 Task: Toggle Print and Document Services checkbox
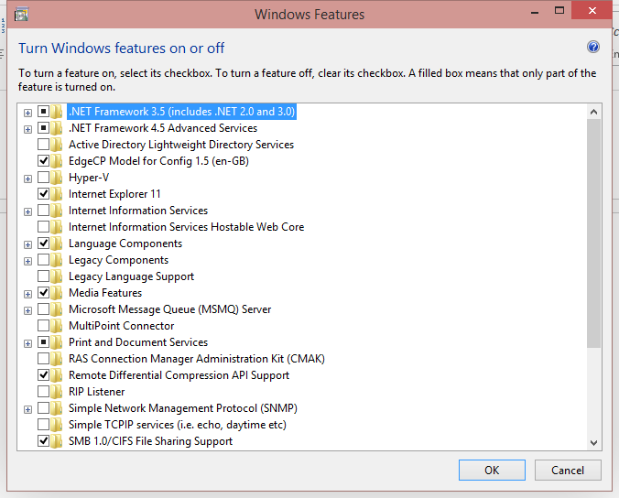(x=43, y=341)
